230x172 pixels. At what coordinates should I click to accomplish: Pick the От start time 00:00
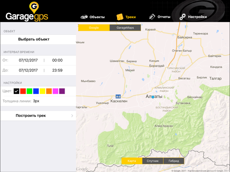coord(57,60)
